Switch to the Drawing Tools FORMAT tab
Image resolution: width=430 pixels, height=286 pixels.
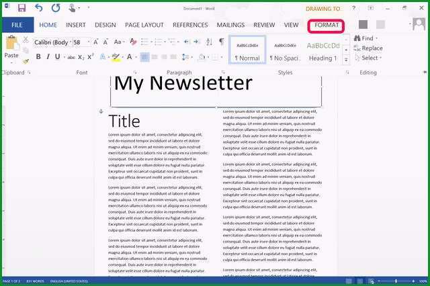tap(326, 26)
